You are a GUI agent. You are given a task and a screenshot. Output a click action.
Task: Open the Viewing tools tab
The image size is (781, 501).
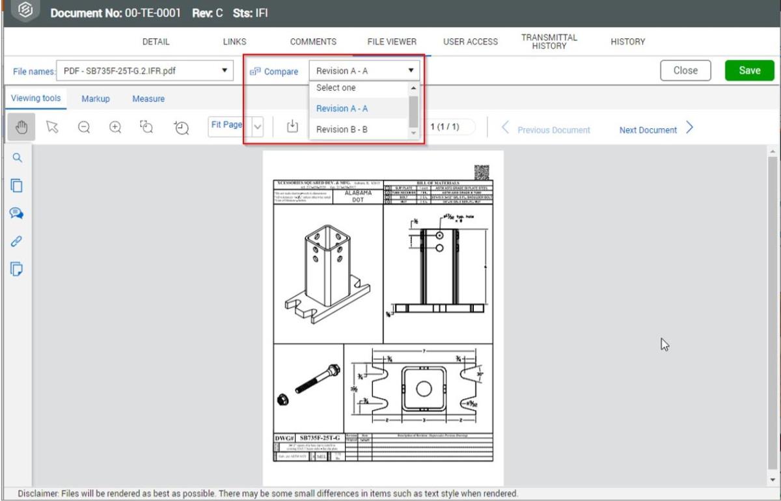pyautogui.click(x=36, y=99)
